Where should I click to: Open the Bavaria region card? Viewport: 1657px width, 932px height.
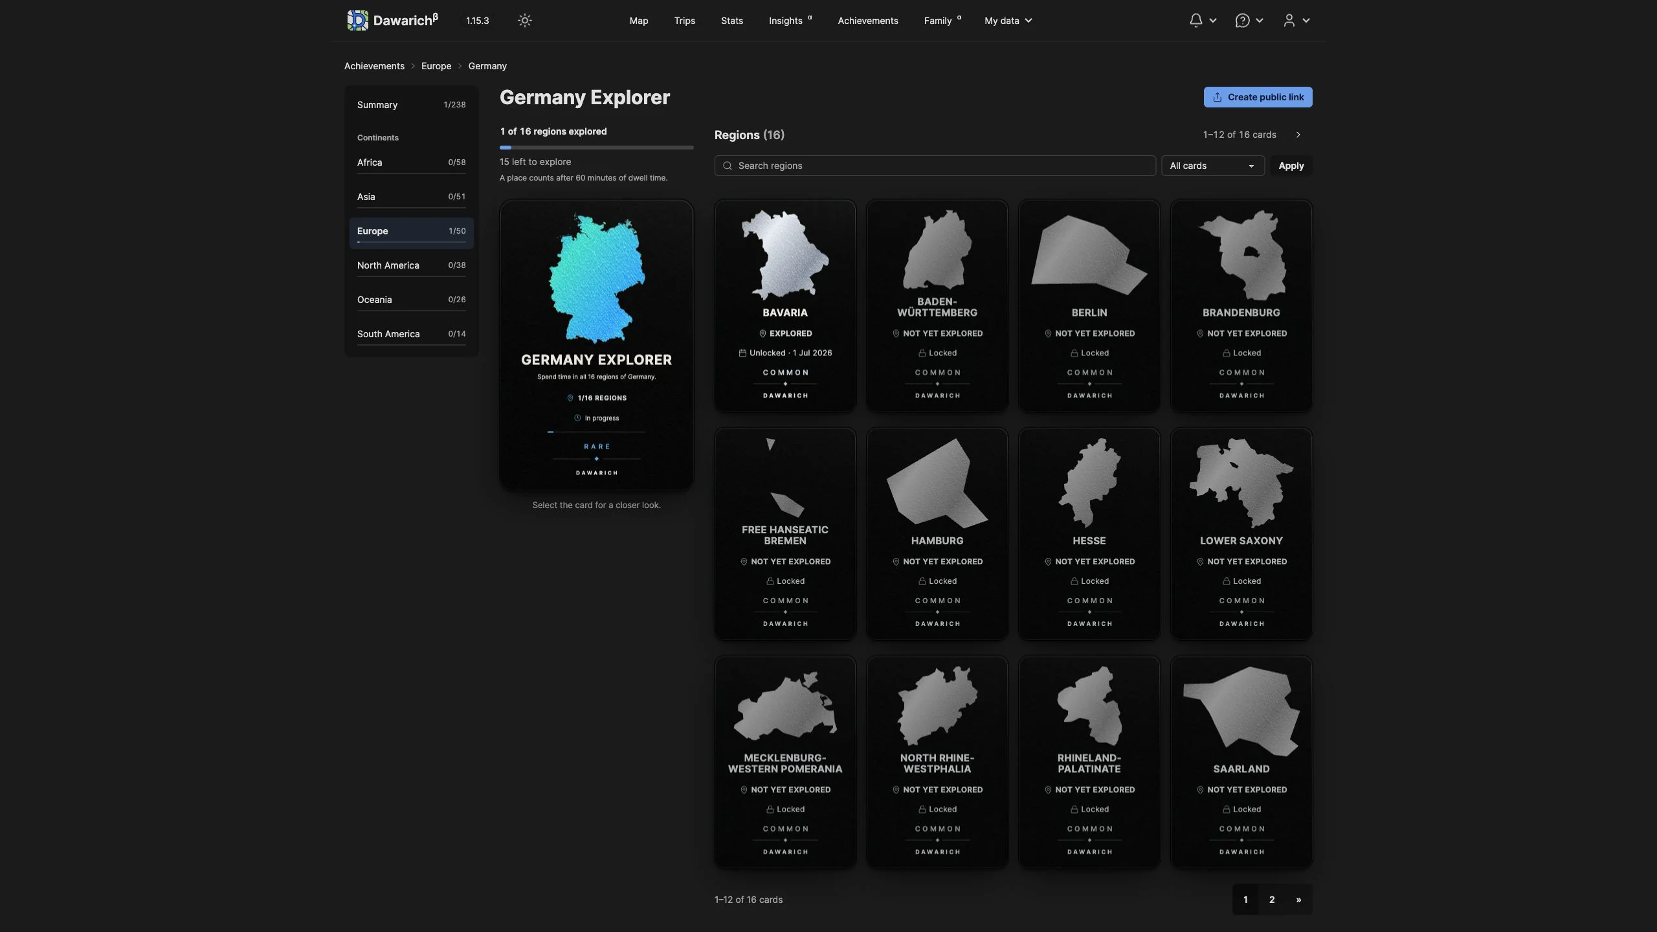tap(784, 305)
